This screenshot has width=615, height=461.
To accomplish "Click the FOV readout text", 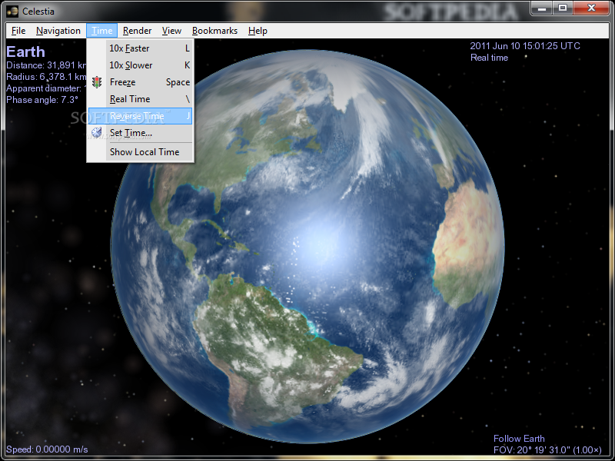I will click(547, 450).
